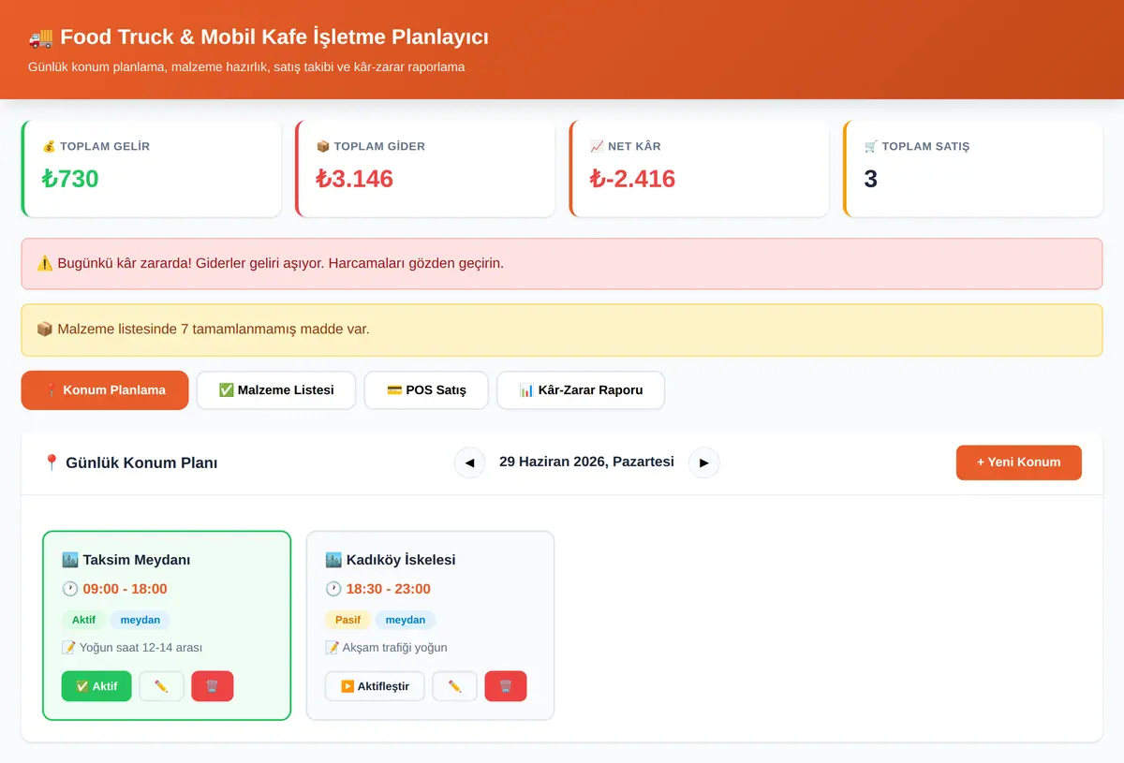The height and width of the screenshot is (763, 1124).
Task: Click the Günlük Konum Planı heading
Action: point(130,462)
